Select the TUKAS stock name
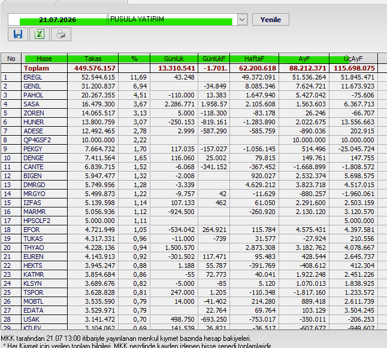Screen dimensions: 387x348 (x=33, y=239)
